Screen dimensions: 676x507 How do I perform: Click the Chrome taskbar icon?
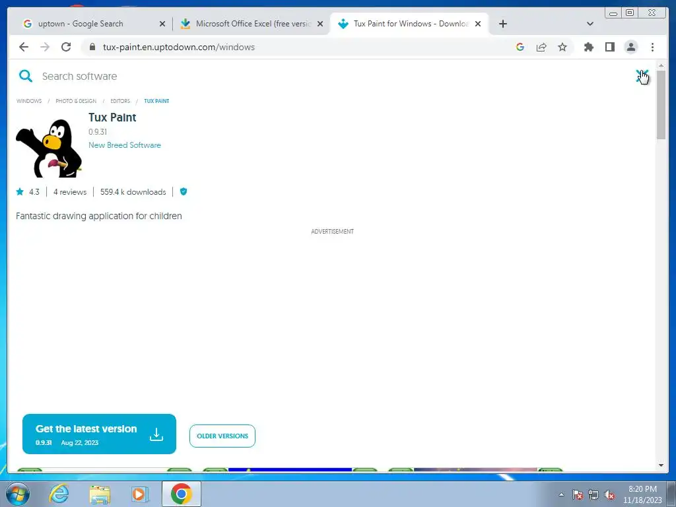point(181,494)
